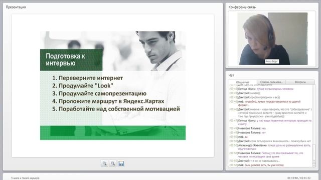Zoom in on the presentation slide
Screen dimensions: 321x180
(104, 163)
